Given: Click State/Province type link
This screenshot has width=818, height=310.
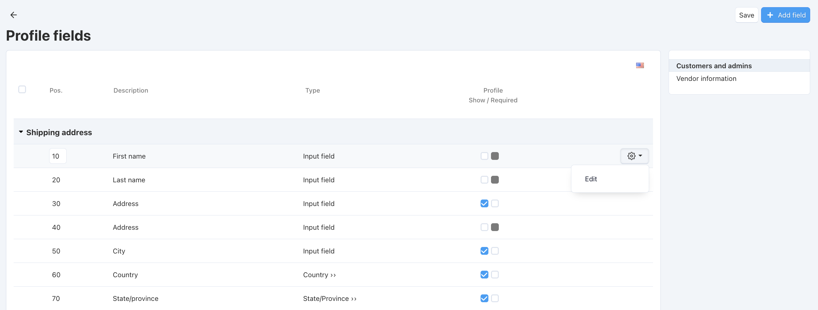Looking at the screenshot, I should (x=330, y=299).
